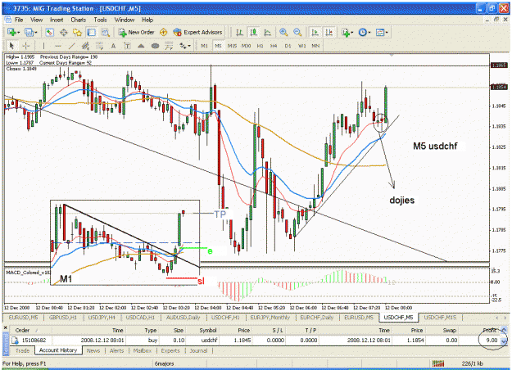
Task: Open the Data Window crosshair icon
Action: (64, 32)
